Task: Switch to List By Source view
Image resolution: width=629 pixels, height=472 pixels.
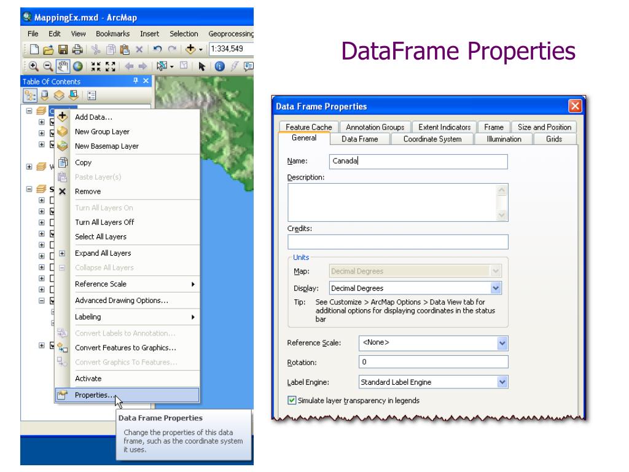Action: 44,95
